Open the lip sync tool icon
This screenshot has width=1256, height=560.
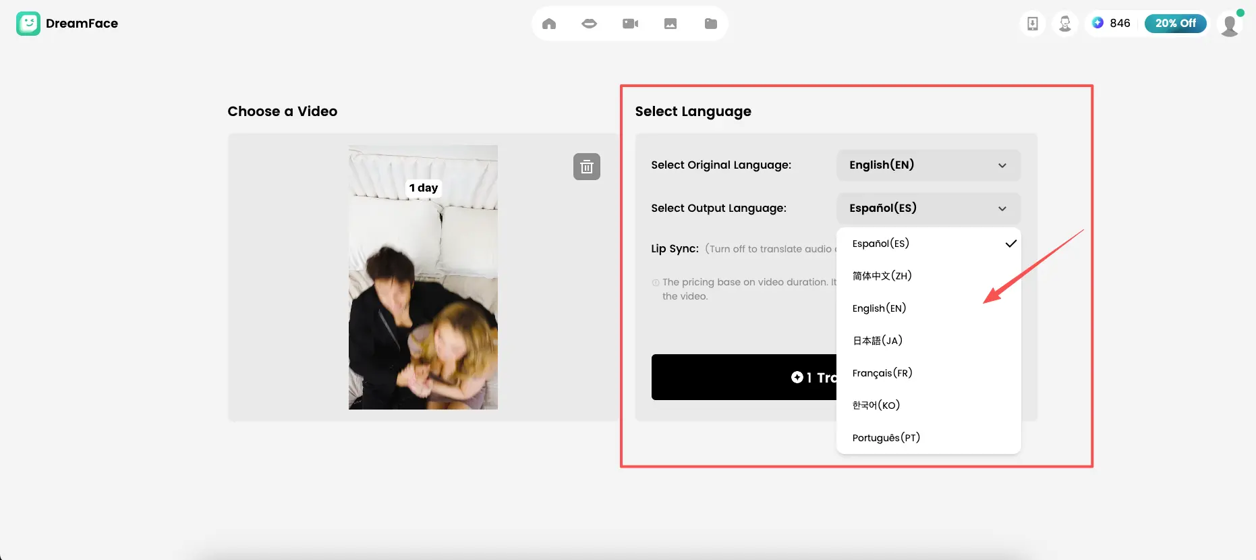589,24
